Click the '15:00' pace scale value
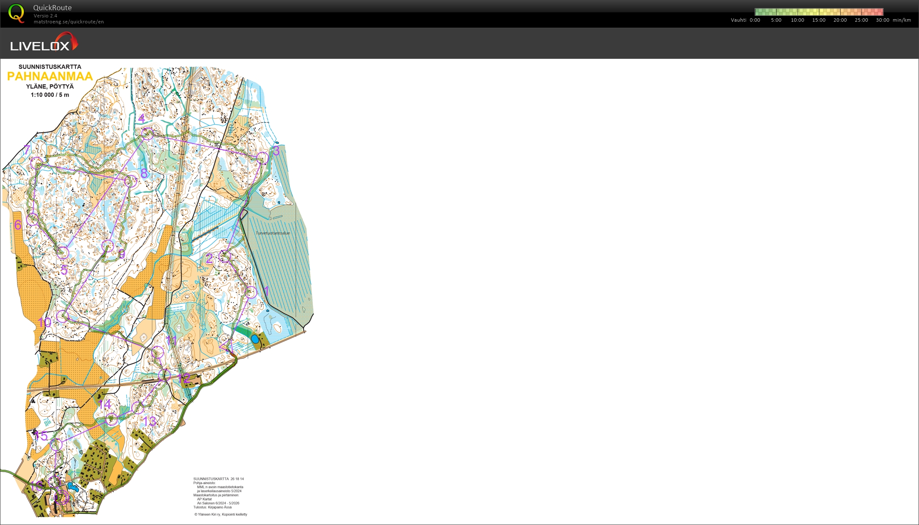919x525 pixels. pyautogui.click(x=818, y=20)
